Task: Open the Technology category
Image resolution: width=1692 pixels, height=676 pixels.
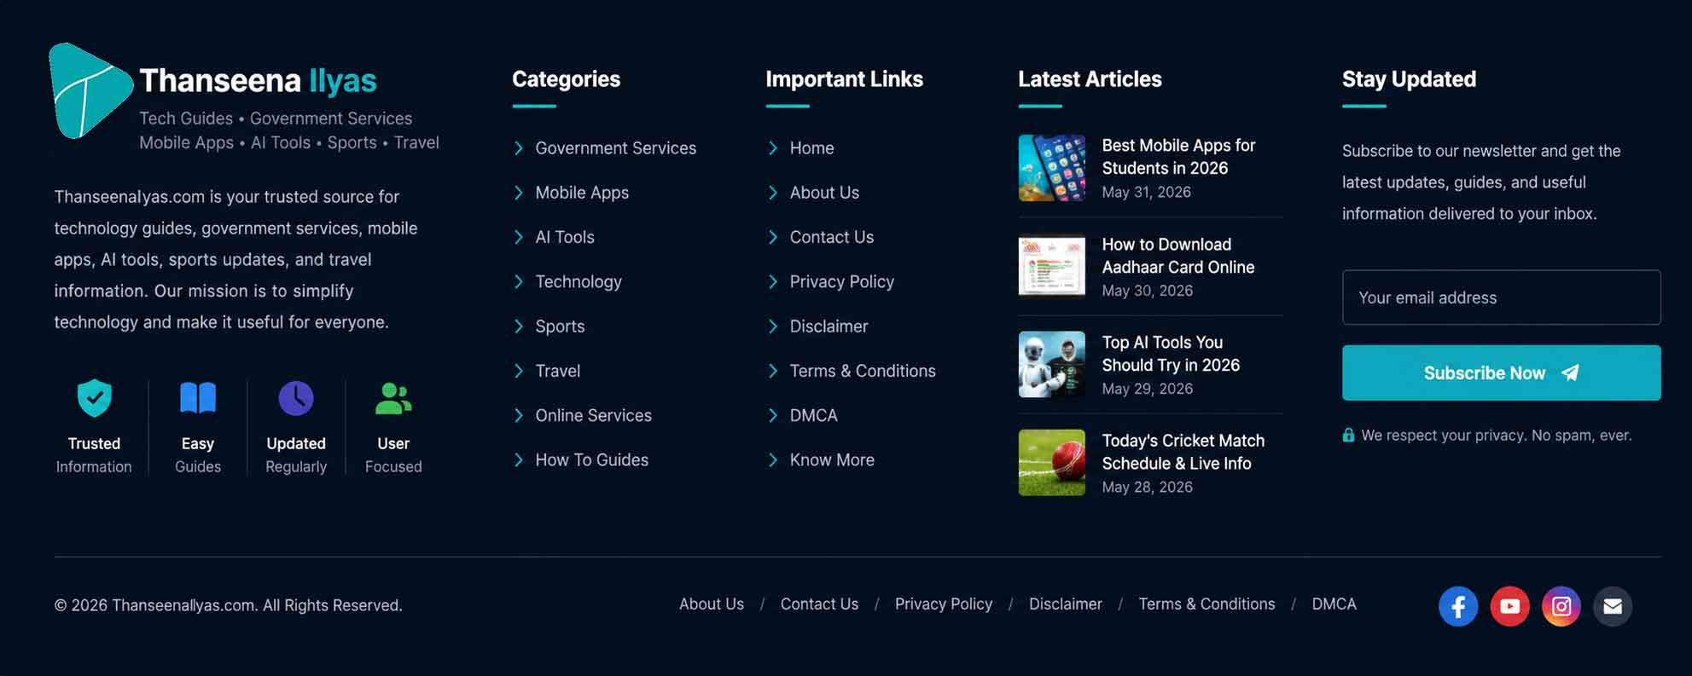Action: [x=579, y=282]
